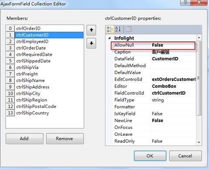Click the help question mark button
209x169 pixels.
[185, 3]
